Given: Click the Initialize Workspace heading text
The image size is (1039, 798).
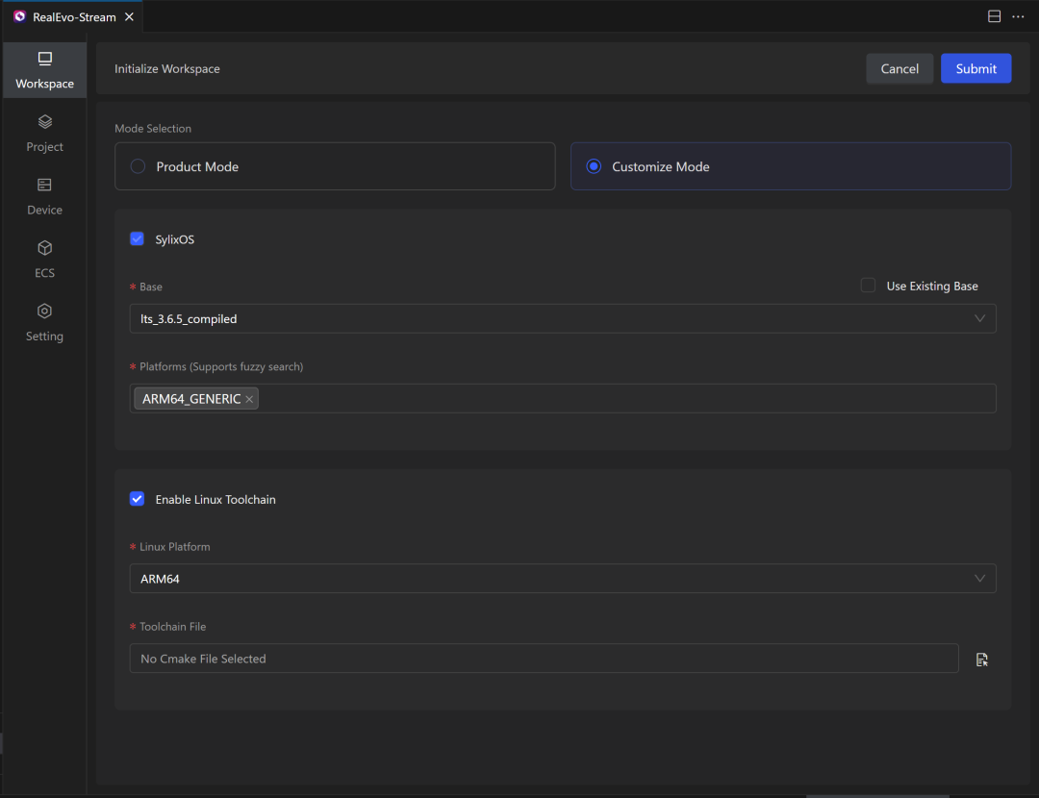Looking at the screenshot, I should 167,69.
